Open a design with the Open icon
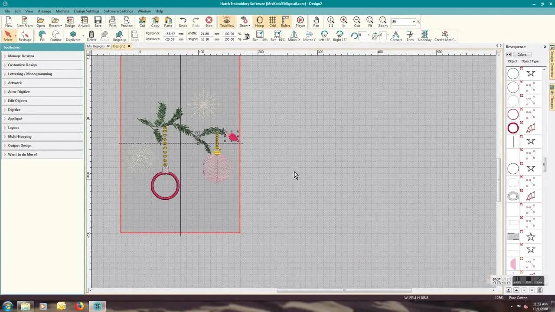Image resolution: width=555 pixels, height=312 pixels. click(x=40, y=22)
